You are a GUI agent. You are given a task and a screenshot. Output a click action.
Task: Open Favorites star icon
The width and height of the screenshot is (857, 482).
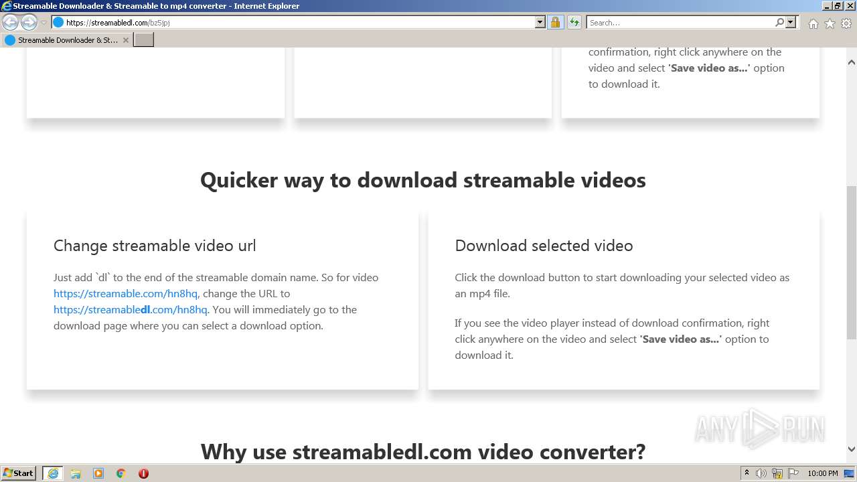click(x=830, y=23)
